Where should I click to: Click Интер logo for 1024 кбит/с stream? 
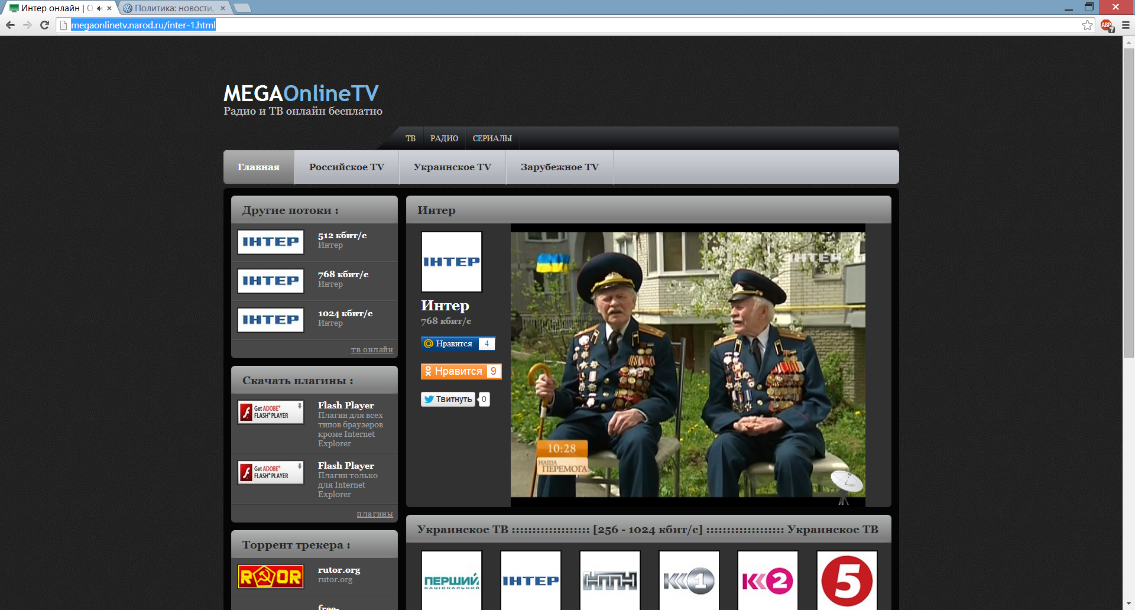271,320
